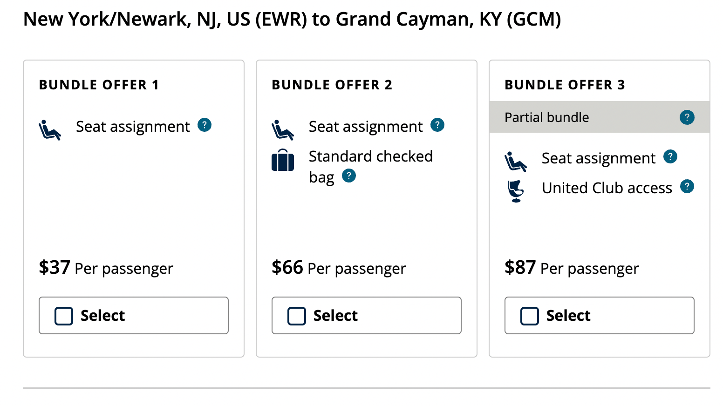This screenshot has height=406, width=723.
Task: Click the Bundle Offer 2 heading
Action: click(x=332, y=85)
